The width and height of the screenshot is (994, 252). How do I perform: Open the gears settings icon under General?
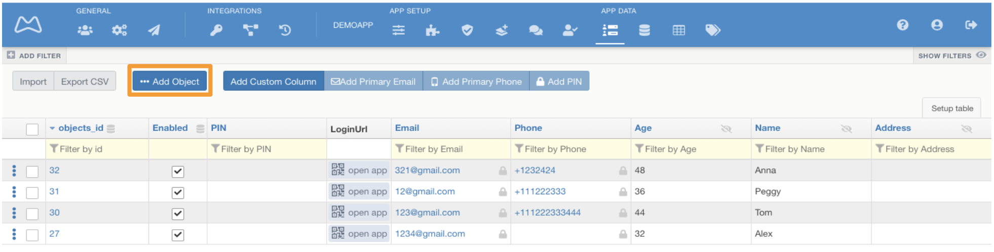point(120,30)
